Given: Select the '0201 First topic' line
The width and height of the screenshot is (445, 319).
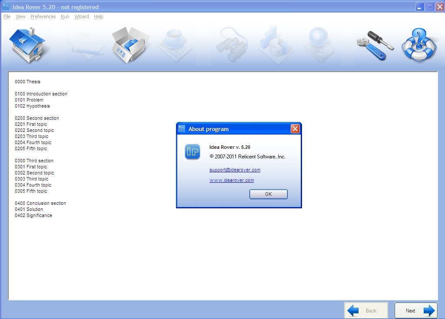Looking at the screenshot, I should 31,124.
